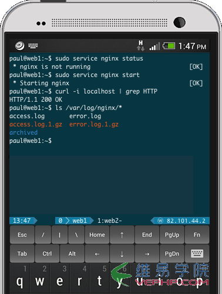Tap the backslash key

tap(76, 235)
